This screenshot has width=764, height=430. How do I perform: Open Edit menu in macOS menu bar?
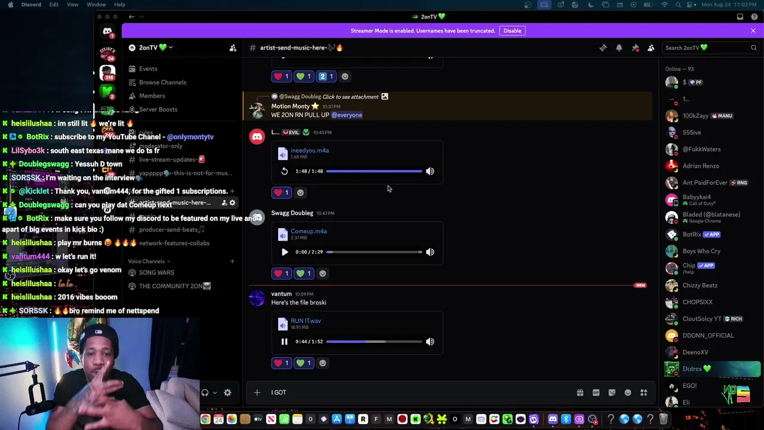[54, 5]
